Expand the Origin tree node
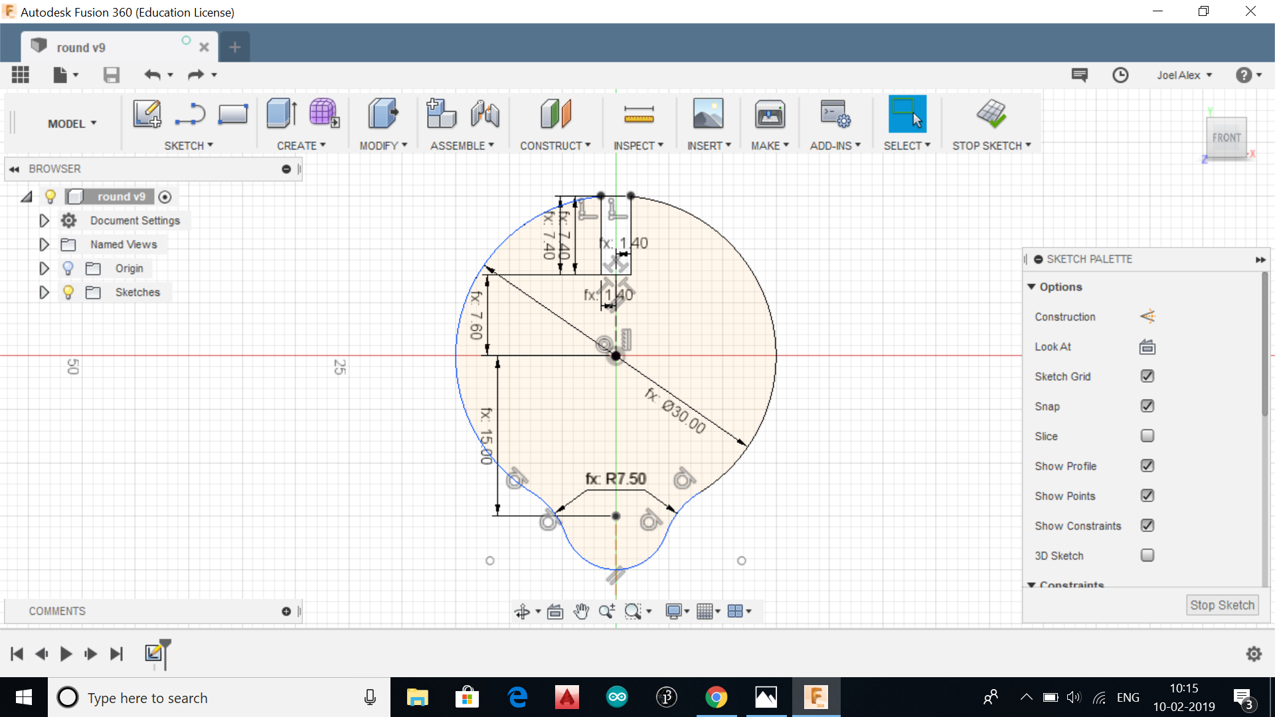 tap(44, 268)
